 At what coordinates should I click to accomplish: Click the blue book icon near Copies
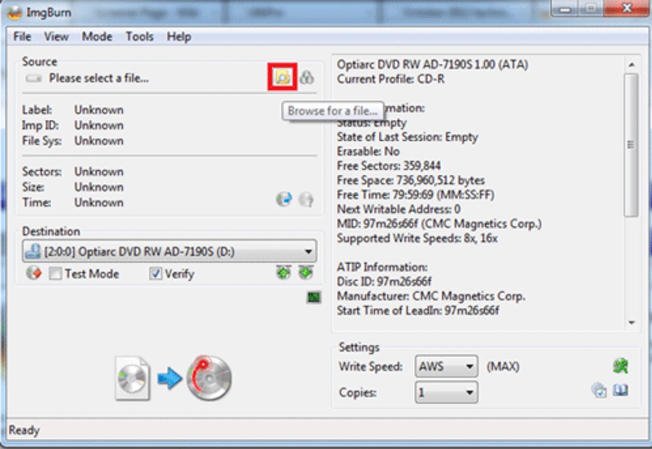click(620, 390)
